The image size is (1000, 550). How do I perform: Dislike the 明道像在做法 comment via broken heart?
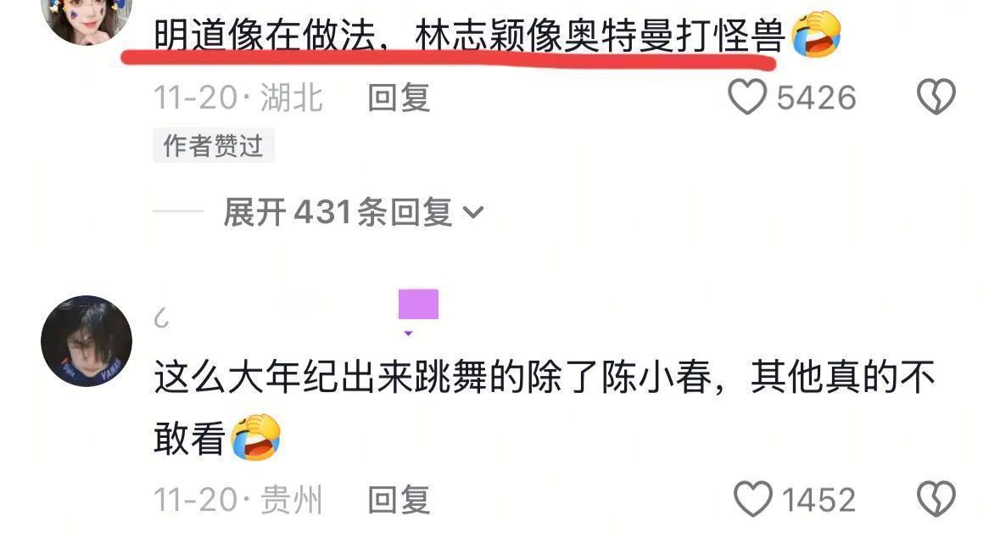936,97
